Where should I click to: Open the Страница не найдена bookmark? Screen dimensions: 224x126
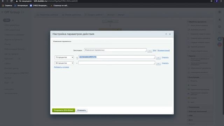(59, 6)
